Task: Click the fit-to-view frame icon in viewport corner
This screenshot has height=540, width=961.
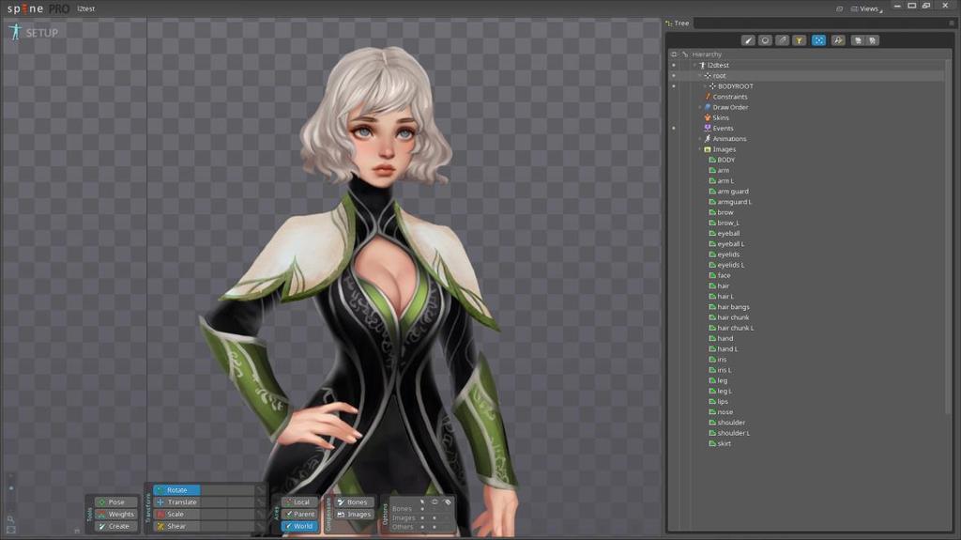Action: point(10,530)
